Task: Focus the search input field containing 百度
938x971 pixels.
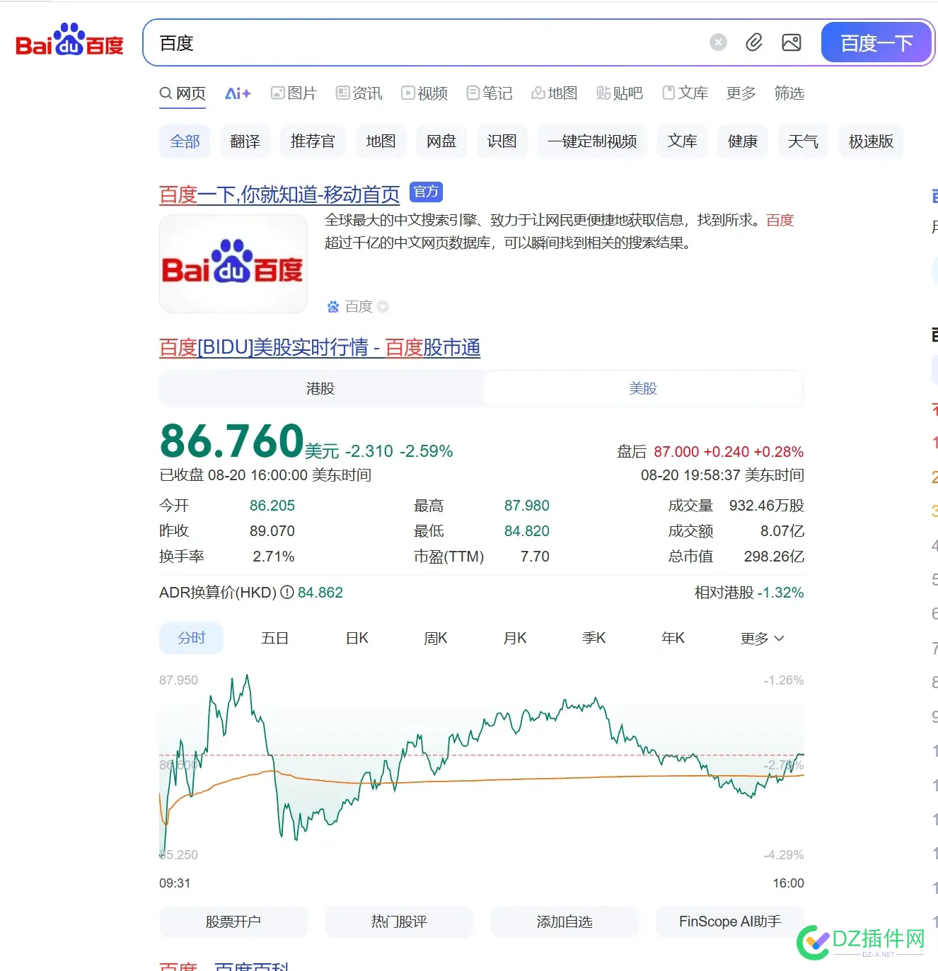Action: pos(424,42)
